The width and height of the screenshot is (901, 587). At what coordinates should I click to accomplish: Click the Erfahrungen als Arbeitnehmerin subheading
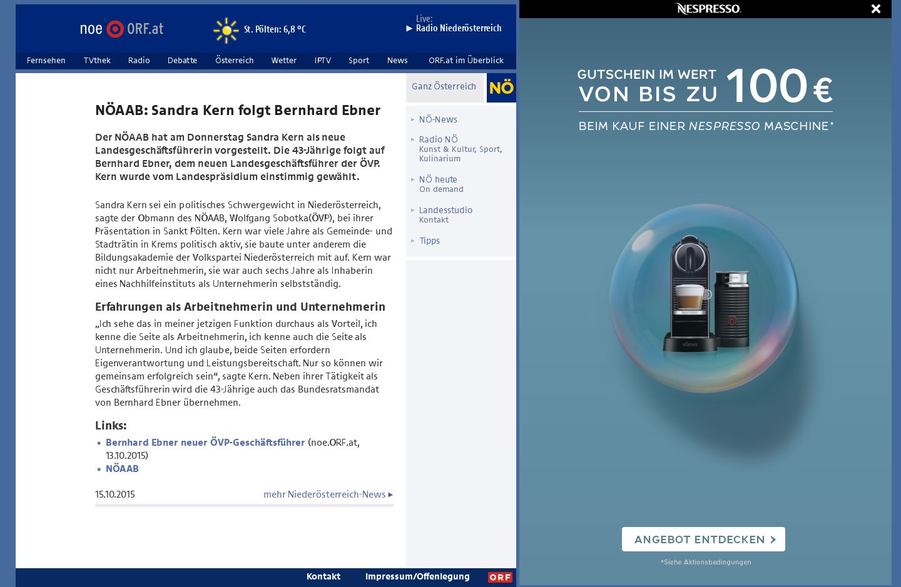[x=240, y=307]
